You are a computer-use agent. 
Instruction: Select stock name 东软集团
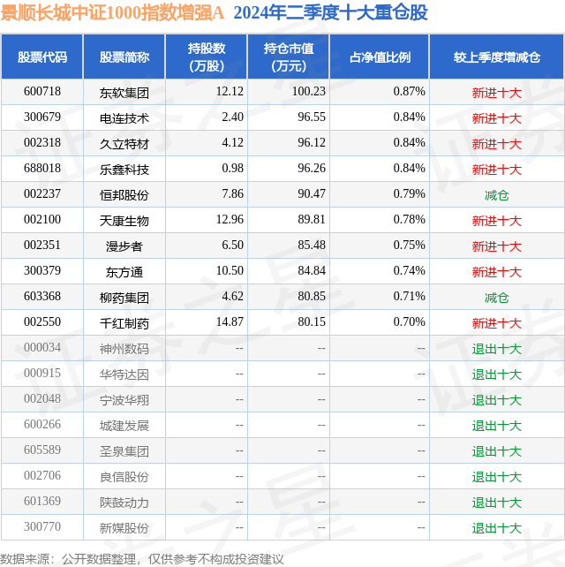point(124,93)
